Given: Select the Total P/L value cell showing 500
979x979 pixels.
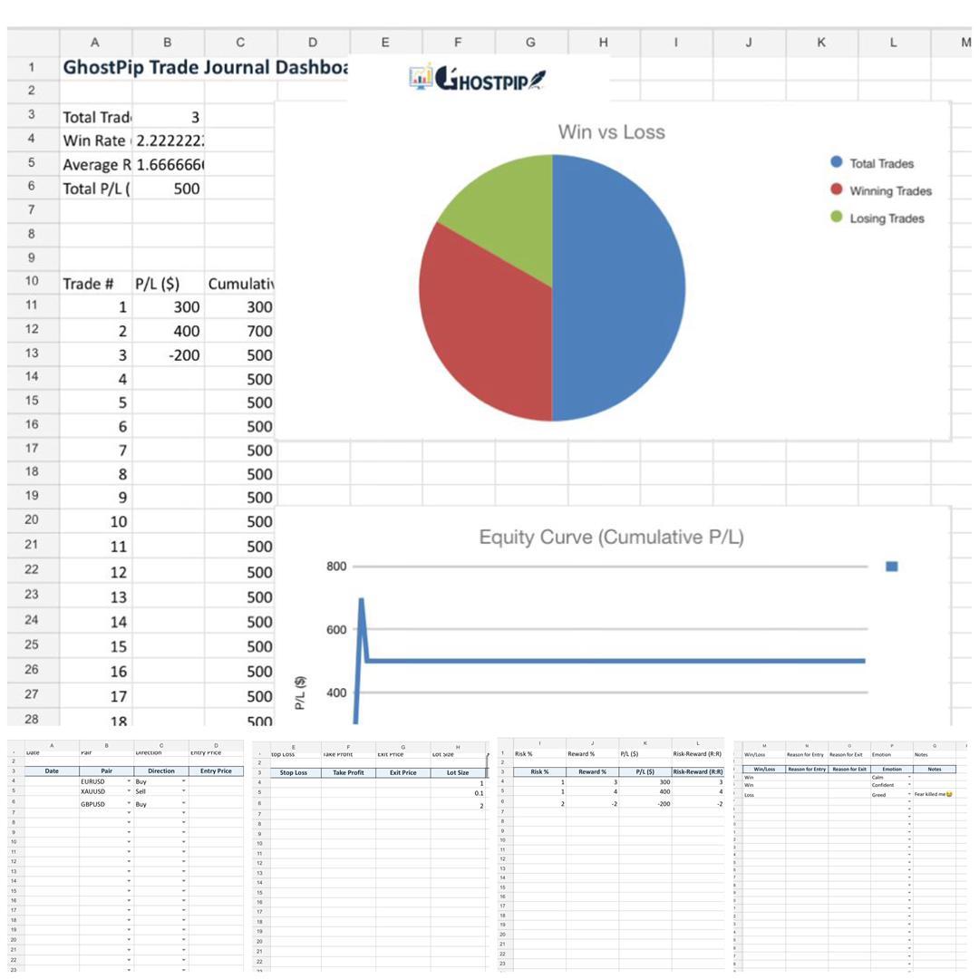Looking at the screenshot, I should coord(168,189).
